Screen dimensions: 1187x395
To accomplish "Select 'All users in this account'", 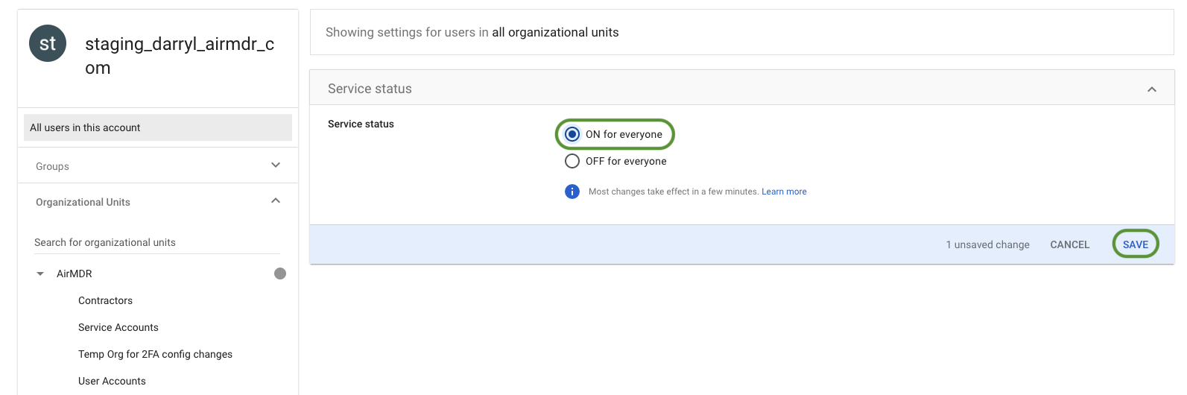I will coord(158,127).
